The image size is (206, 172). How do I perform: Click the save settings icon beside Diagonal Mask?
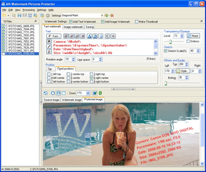pyautogui.click(x=106, y=15)
